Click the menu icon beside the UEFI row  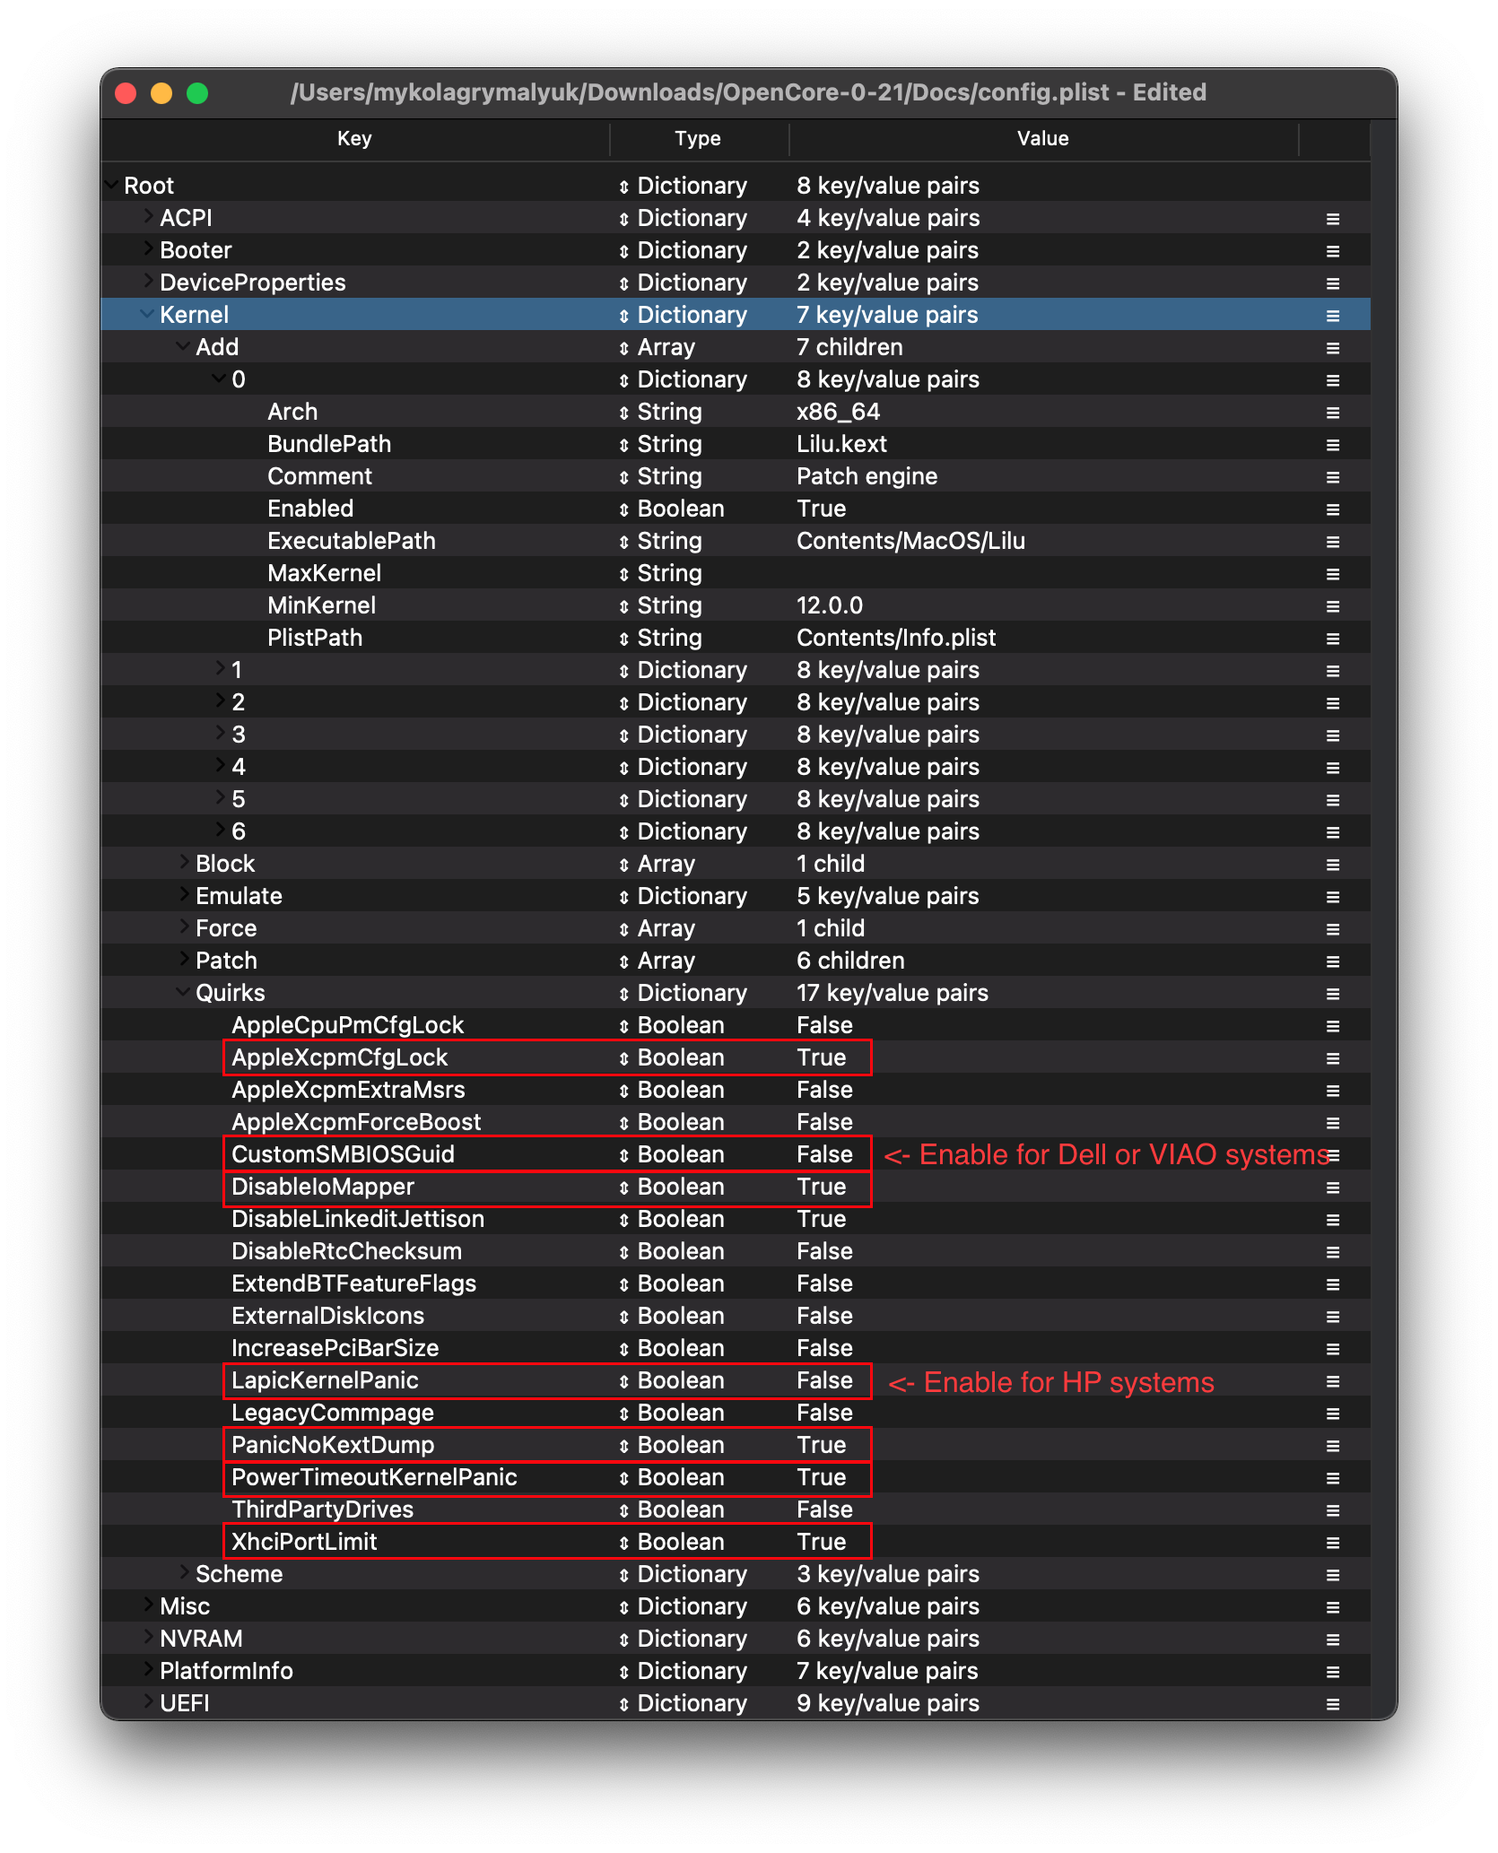pos(1333,1702)
